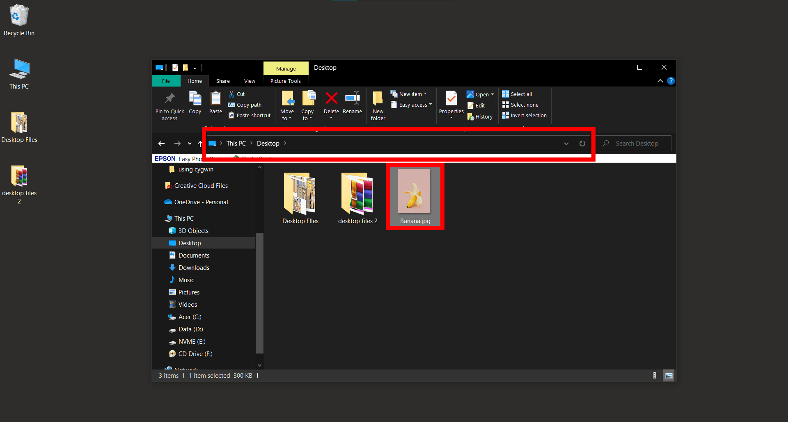
Task: Create a New folder
Action: tap(377, 105)
